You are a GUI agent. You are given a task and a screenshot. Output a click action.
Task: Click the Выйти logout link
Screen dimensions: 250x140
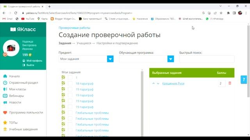(29, 65)
